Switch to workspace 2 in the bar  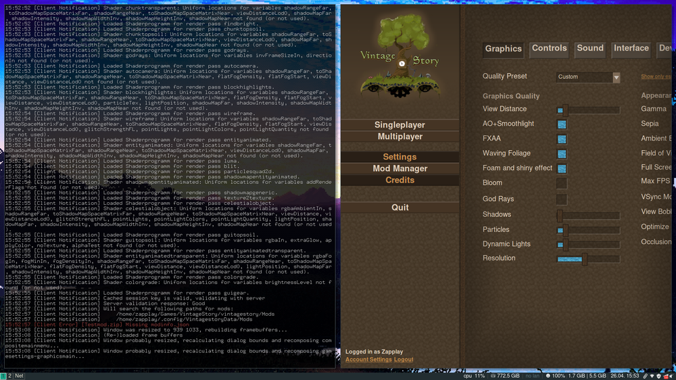[9, 375]
